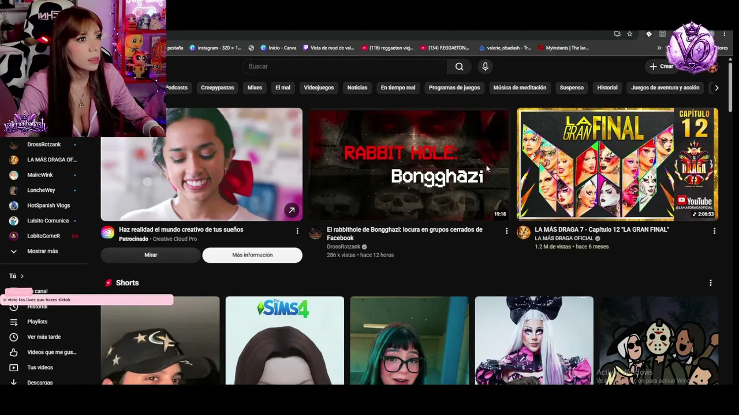Open the Rabbit Hole Bongghazi video thumbnail
Screen dimensions: 739x415
coord(409,164)
